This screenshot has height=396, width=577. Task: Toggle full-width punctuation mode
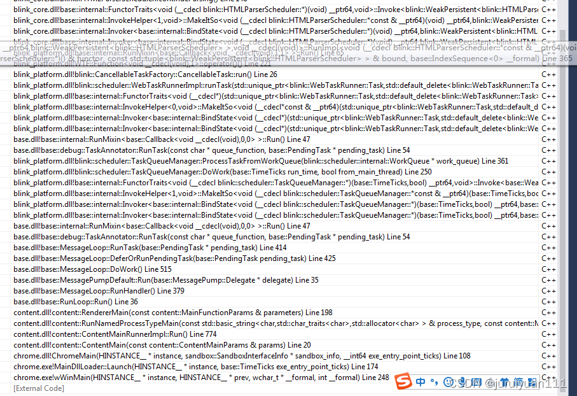(435, 381)
